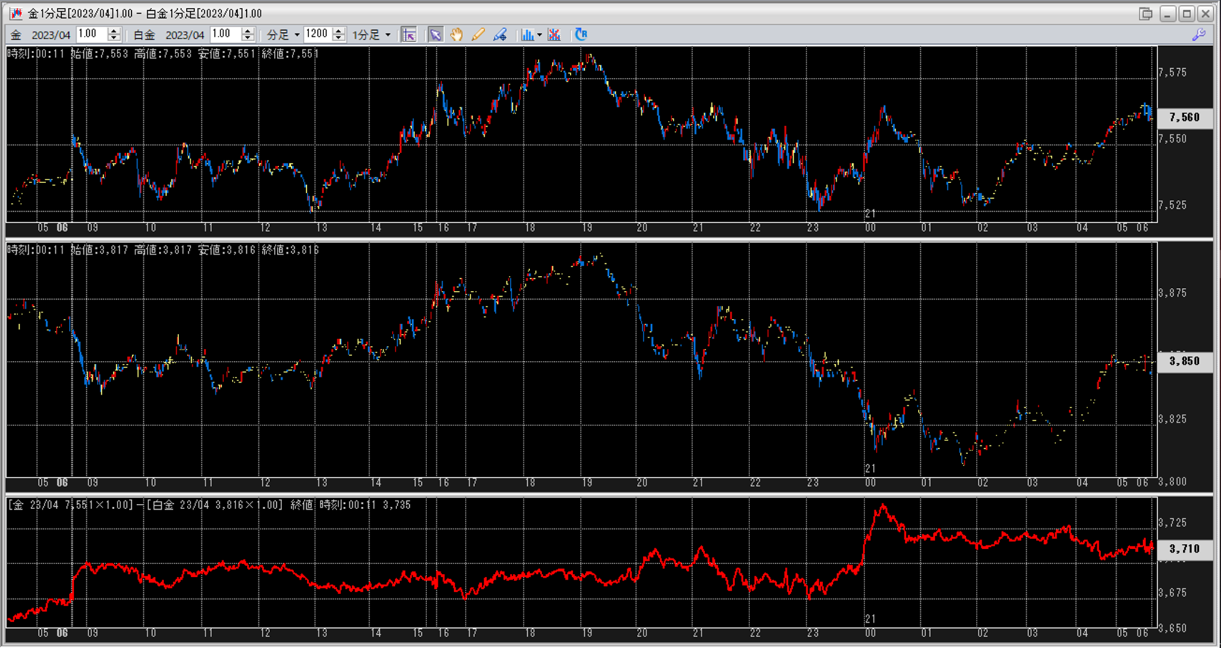Click the restore child window button

[1146, 13]
